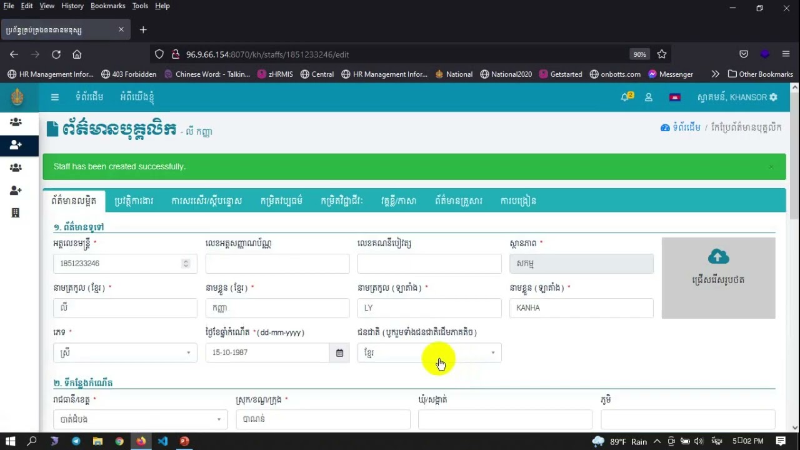The image size is (800, 450).
Task: Switch to the ការបង្រៀន tab
Action: (518, 201)
